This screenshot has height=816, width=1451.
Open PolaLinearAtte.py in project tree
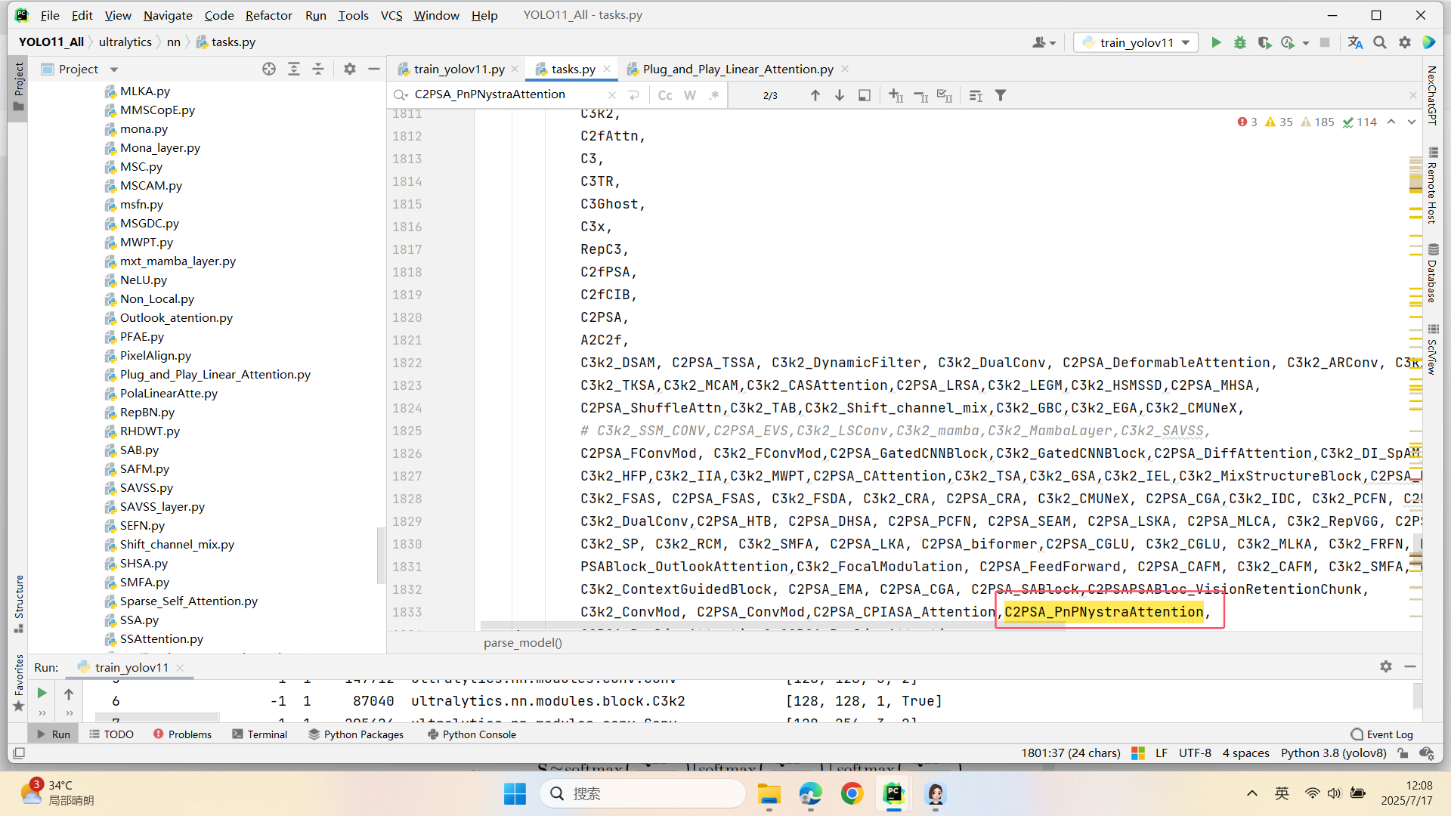click(x=169, y=393)
